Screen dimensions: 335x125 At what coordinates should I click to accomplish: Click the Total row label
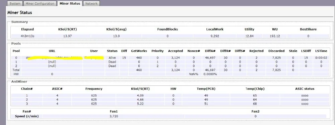pyautogui.click(x=16, y=70)
